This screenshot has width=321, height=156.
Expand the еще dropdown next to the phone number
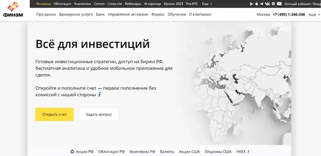point(314,14)
